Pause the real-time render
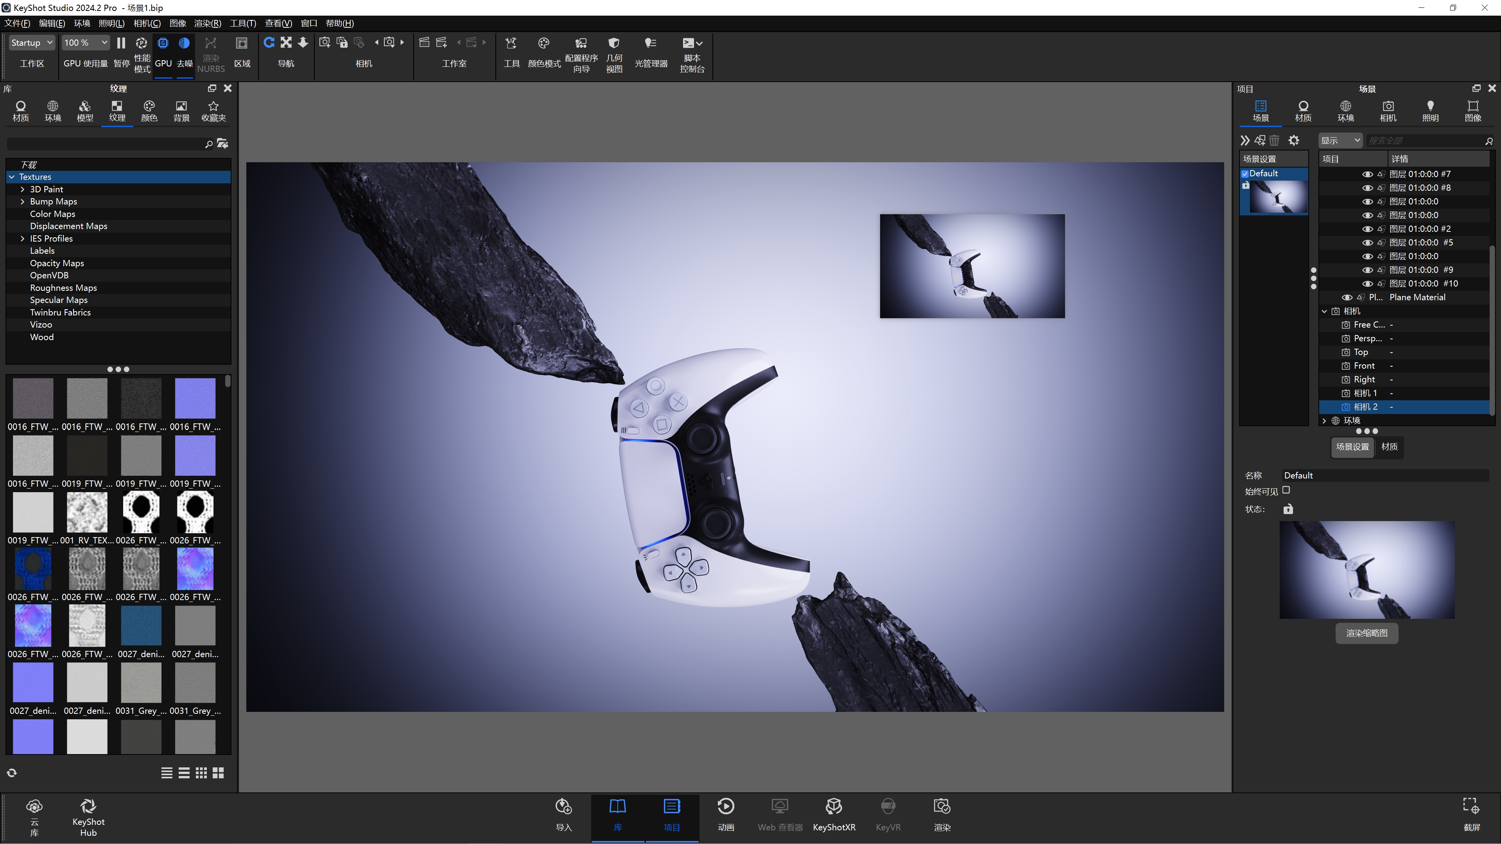Viewport: 1501px width, 844px height. pos(121,52)
